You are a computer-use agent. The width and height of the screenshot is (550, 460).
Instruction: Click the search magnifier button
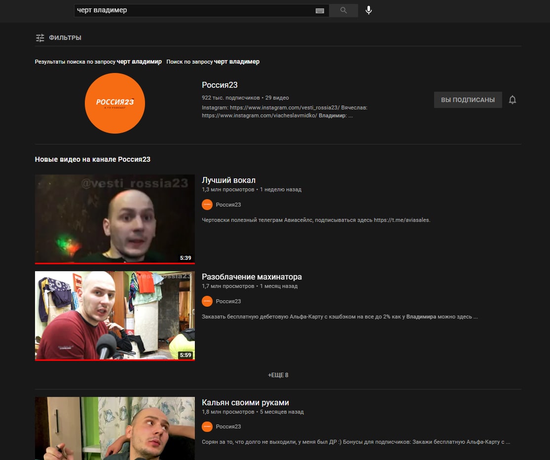343,10
